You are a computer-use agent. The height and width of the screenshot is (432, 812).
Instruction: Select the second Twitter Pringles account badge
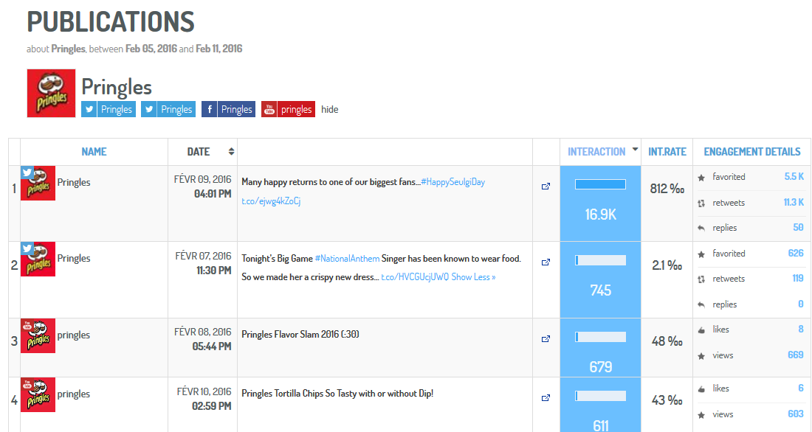[168, 109]
